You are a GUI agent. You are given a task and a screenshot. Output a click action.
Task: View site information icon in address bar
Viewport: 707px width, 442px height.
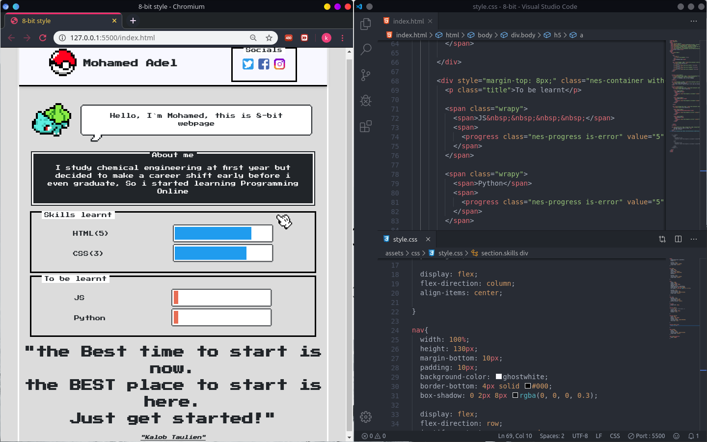(x=62, y=38)
